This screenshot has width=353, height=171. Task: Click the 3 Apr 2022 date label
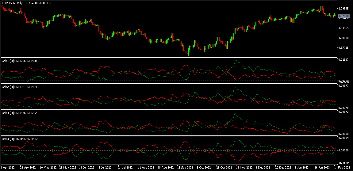[8, 168]
